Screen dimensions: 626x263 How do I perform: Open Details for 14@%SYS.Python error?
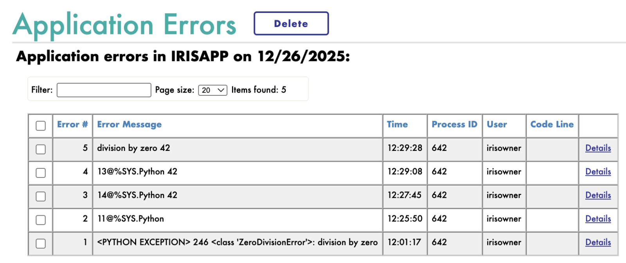pos(598,195)
